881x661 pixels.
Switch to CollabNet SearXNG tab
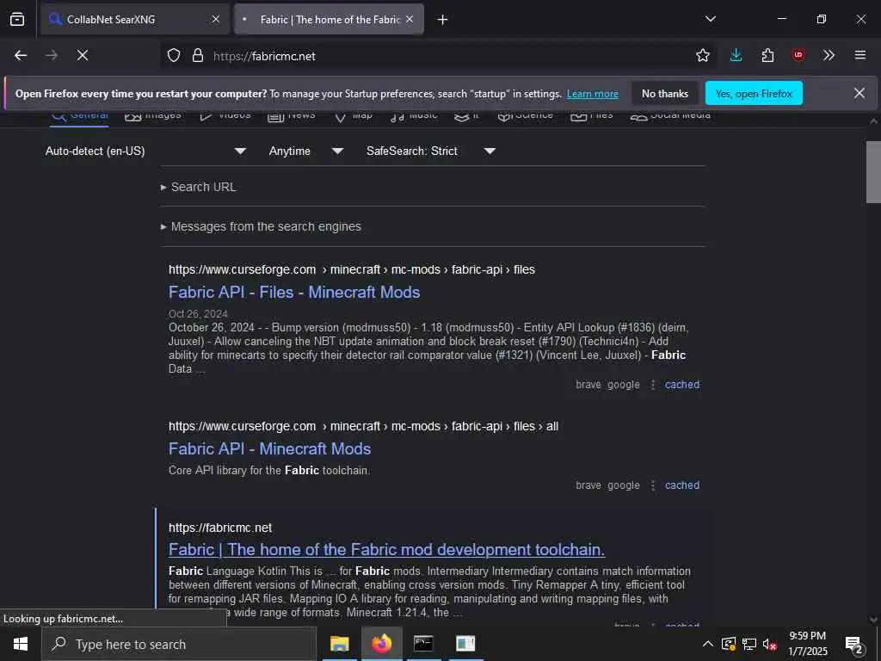(135, 19)
